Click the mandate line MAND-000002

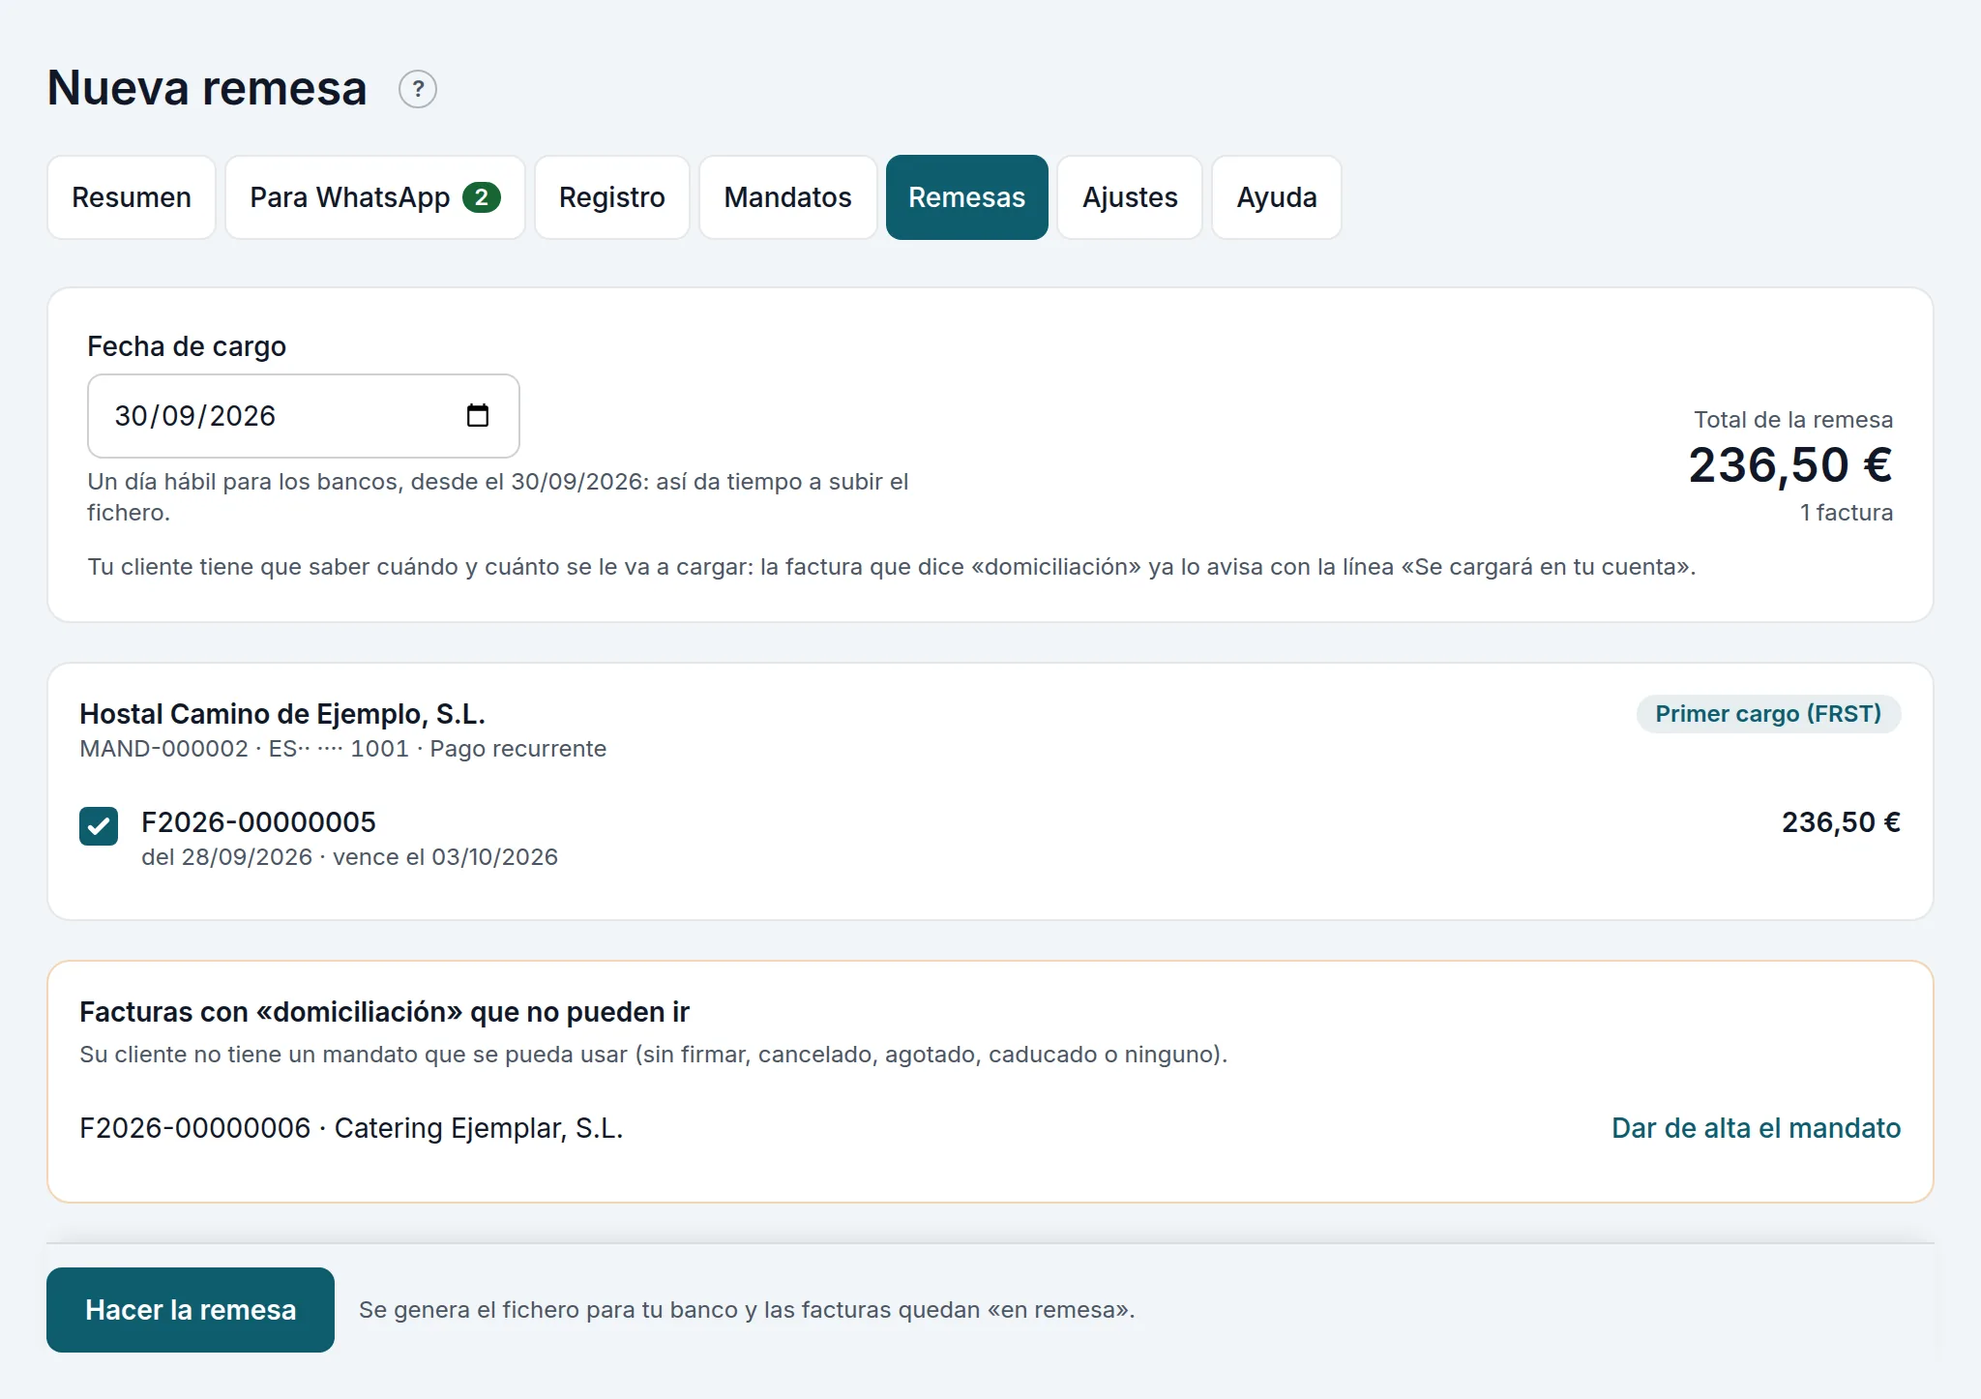click(342, 749)
